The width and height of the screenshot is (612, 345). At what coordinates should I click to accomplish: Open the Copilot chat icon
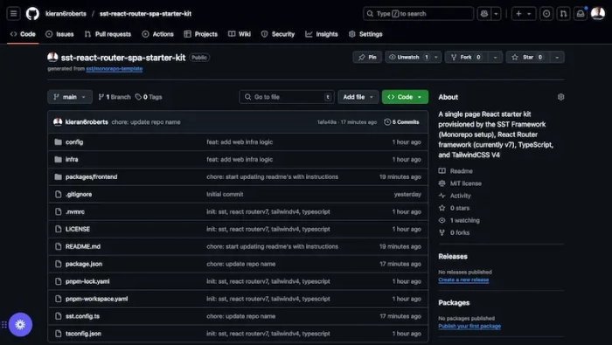pyautogui.click(x=484, y=14)
